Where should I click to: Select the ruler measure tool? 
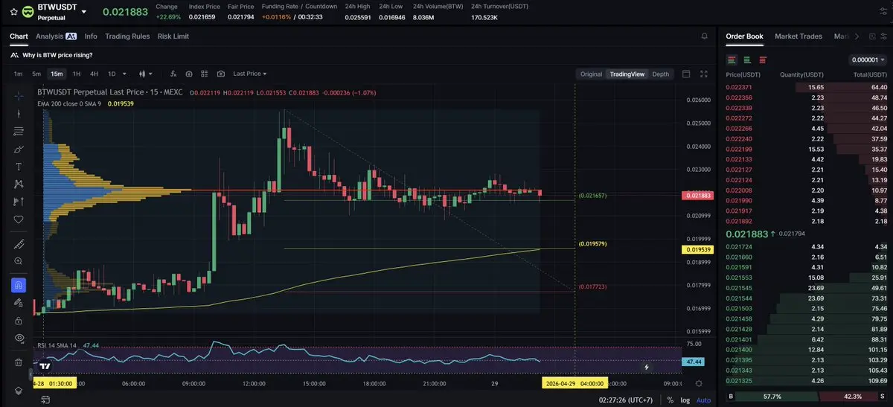pos(19,244)
